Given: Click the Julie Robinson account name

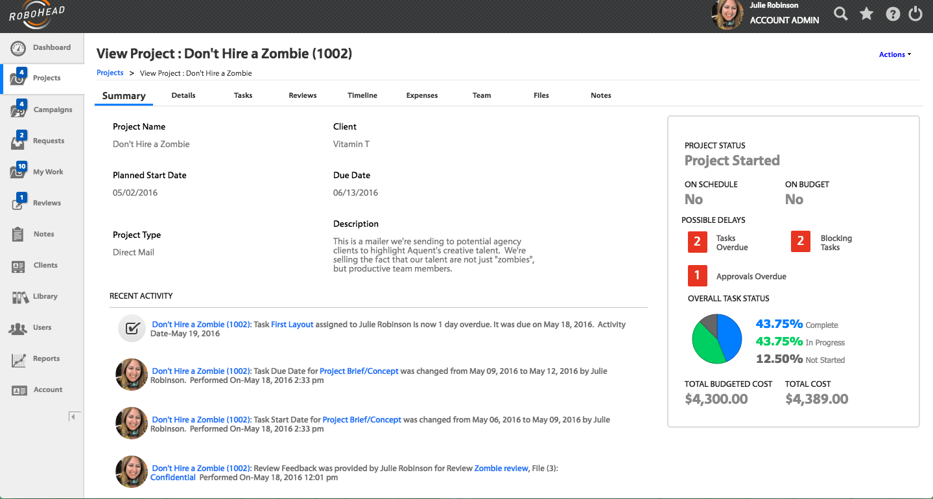Looking at the screenshot, I should (774, 5).
